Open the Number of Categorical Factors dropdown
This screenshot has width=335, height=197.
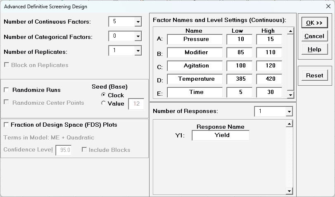click(x=138, y=36)
